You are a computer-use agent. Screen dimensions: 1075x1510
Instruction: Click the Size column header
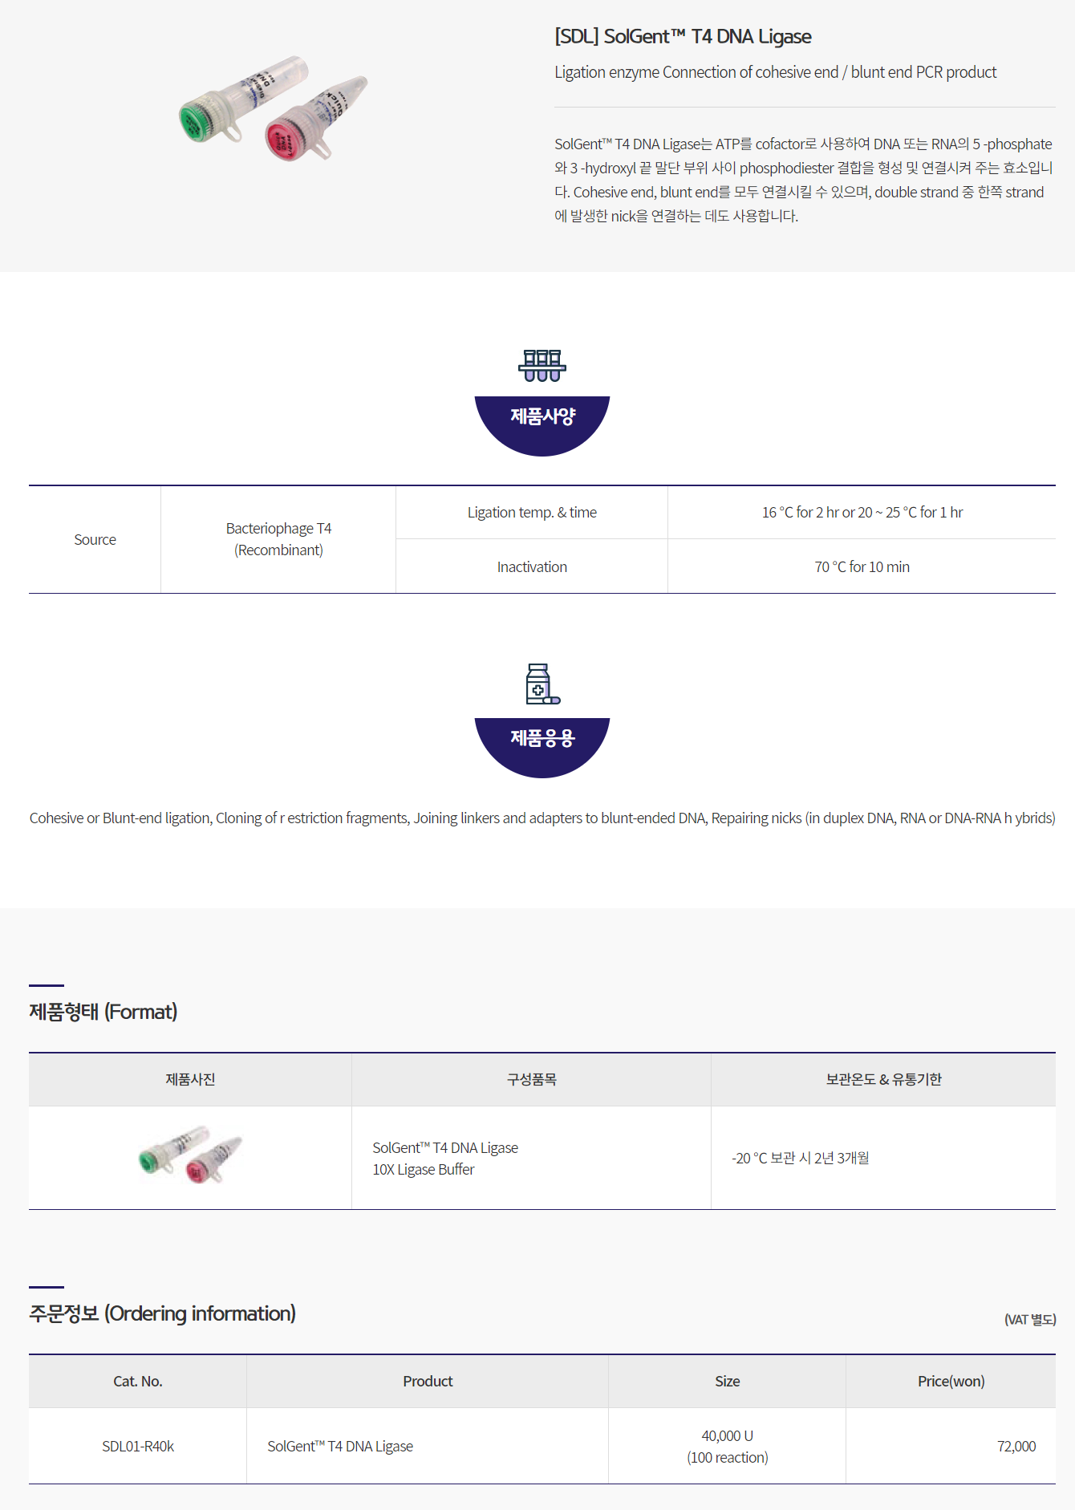click(727, 1381)
